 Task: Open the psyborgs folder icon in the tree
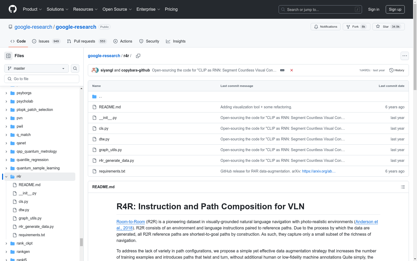coord(13,93)
